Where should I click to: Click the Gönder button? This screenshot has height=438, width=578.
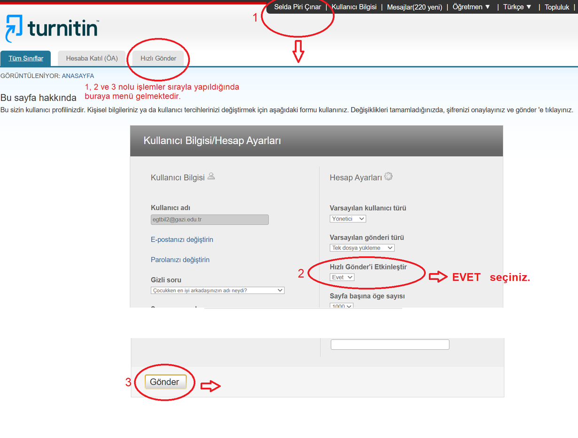pos(165,382)
